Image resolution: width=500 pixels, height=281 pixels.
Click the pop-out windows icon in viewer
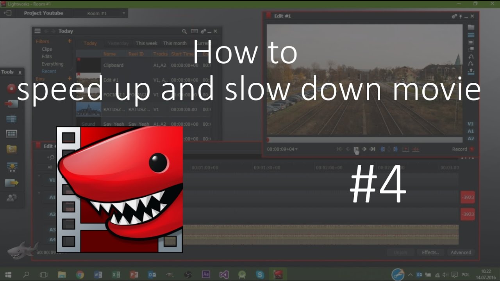(471, 50)
